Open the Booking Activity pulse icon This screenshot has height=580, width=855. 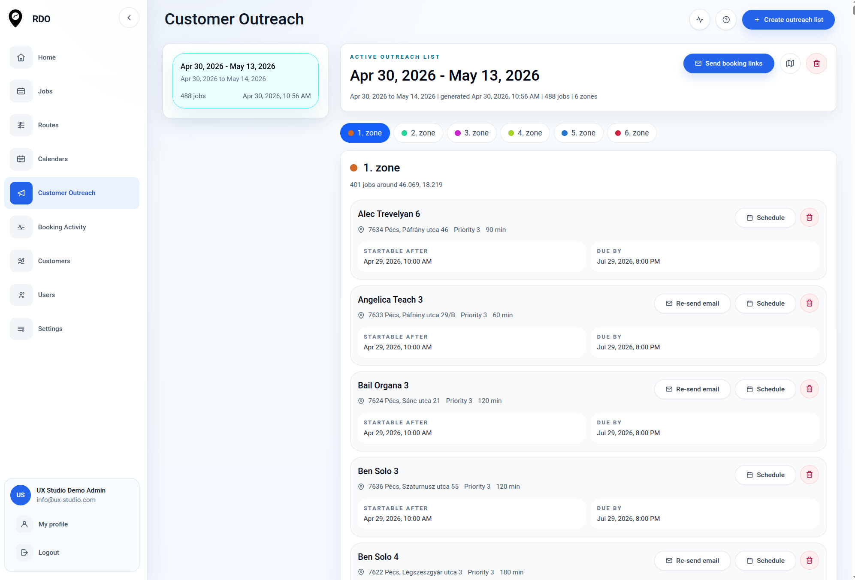coord(21,227)
